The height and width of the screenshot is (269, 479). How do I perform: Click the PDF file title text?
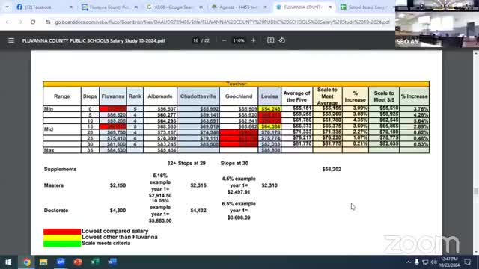tap(94, 40)
